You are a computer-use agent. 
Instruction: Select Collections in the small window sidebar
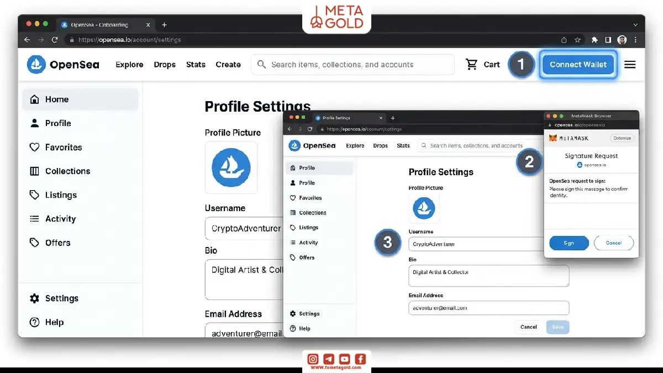[319, 213]
